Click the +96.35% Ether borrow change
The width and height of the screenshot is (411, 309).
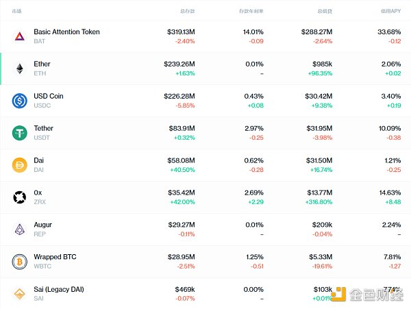(x=320, y=73)
